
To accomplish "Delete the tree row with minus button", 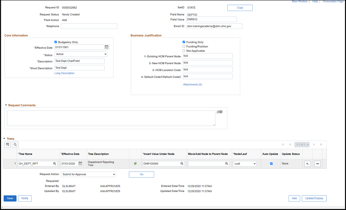I will pyautogui.click(x=317, y=164).
